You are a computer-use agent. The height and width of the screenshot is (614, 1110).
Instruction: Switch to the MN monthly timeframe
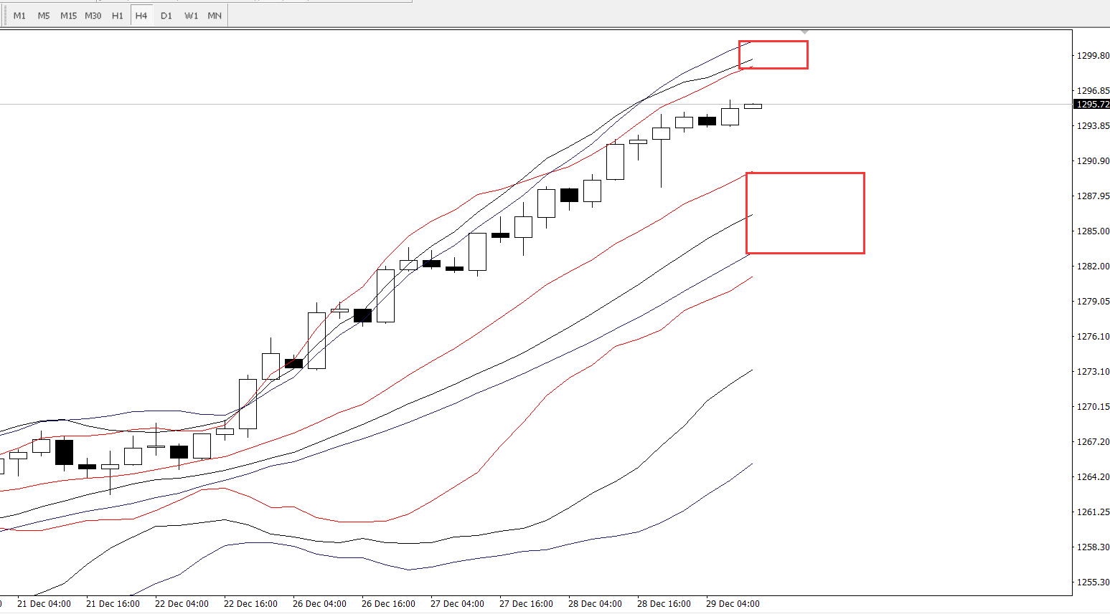(x=215, y=16)
